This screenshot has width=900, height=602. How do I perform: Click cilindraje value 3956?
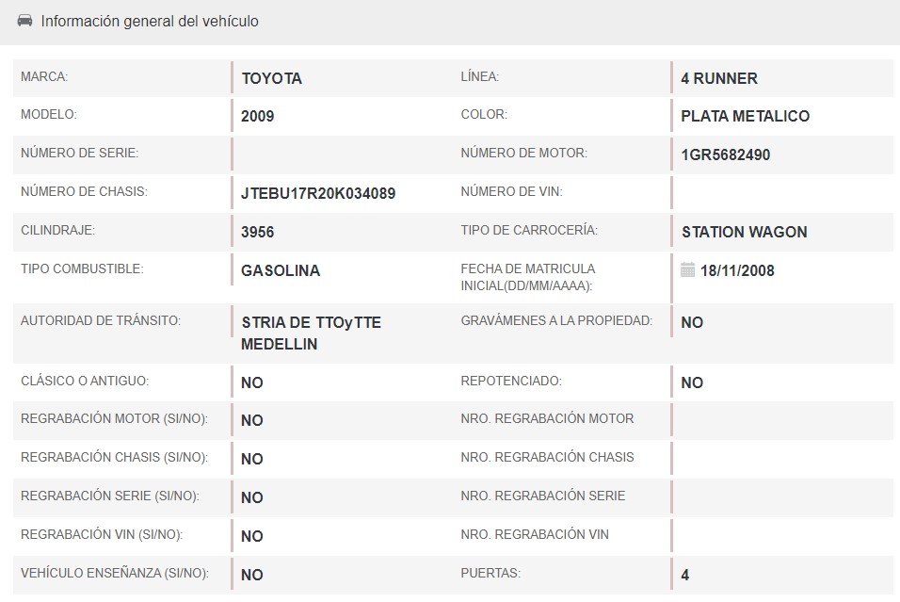258,232
